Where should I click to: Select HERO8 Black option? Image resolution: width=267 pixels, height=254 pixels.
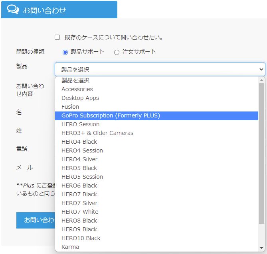[x=156, y=221]
